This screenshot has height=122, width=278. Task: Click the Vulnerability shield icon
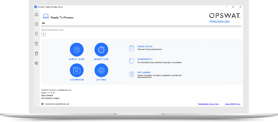(x=132, y=61)
